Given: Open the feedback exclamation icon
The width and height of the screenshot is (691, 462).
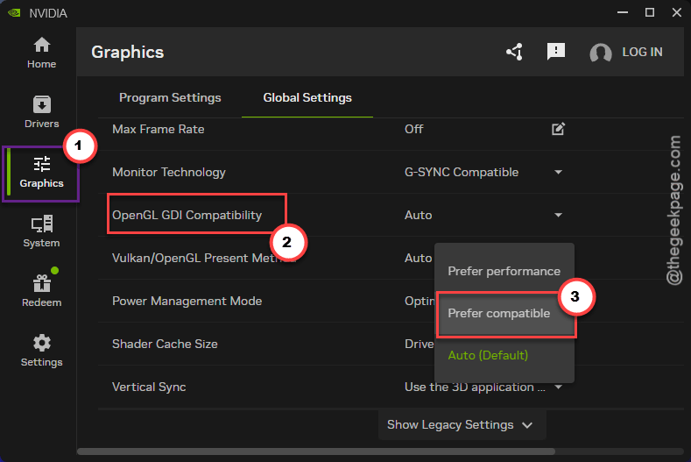Looking at the screenshot, I should [x=556, y=52].
